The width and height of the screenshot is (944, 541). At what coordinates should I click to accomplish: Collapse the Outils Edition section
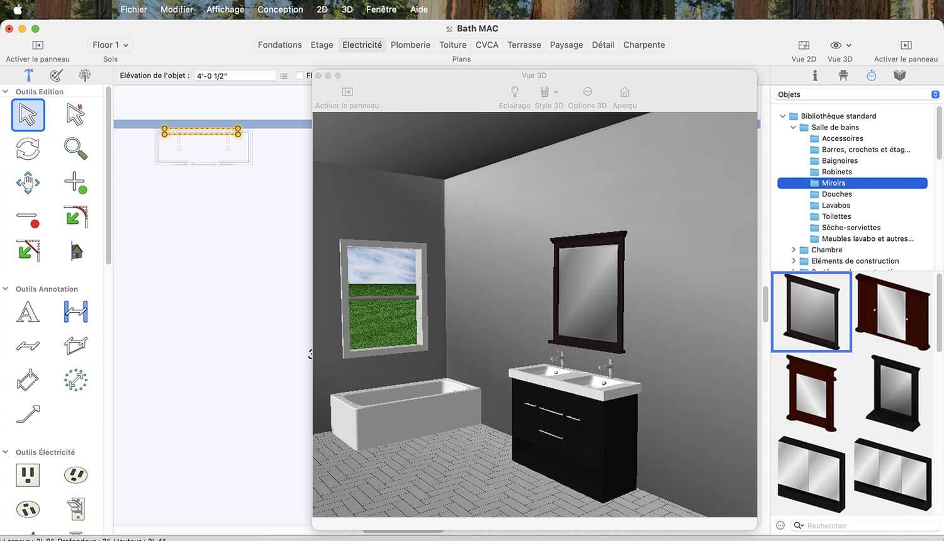(6, 92)
